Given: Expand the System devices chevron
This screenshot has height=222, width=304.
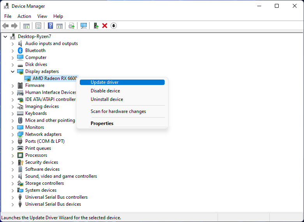Looking at the screenshot, I should (12, 191).
